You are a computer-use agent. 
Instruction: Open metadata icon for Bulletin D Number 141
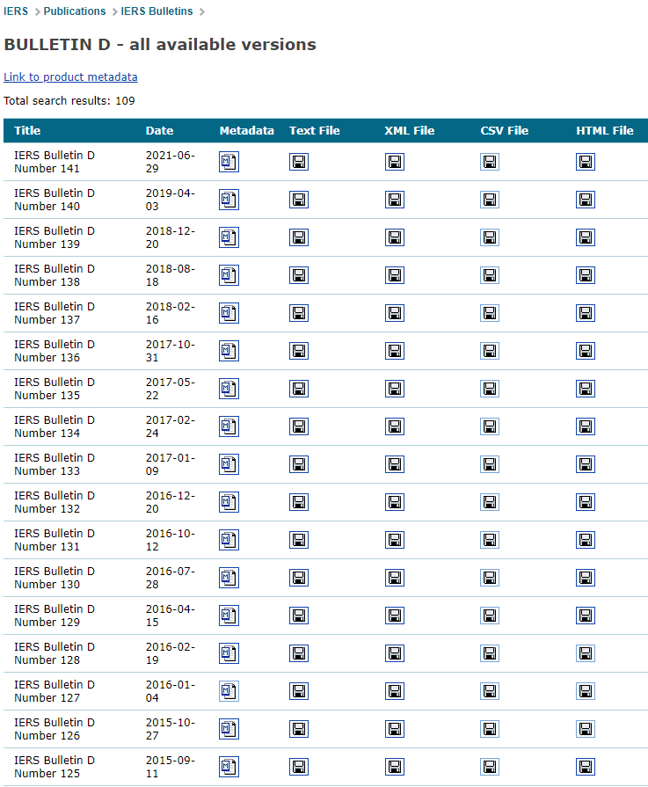(x=229, y=162)
